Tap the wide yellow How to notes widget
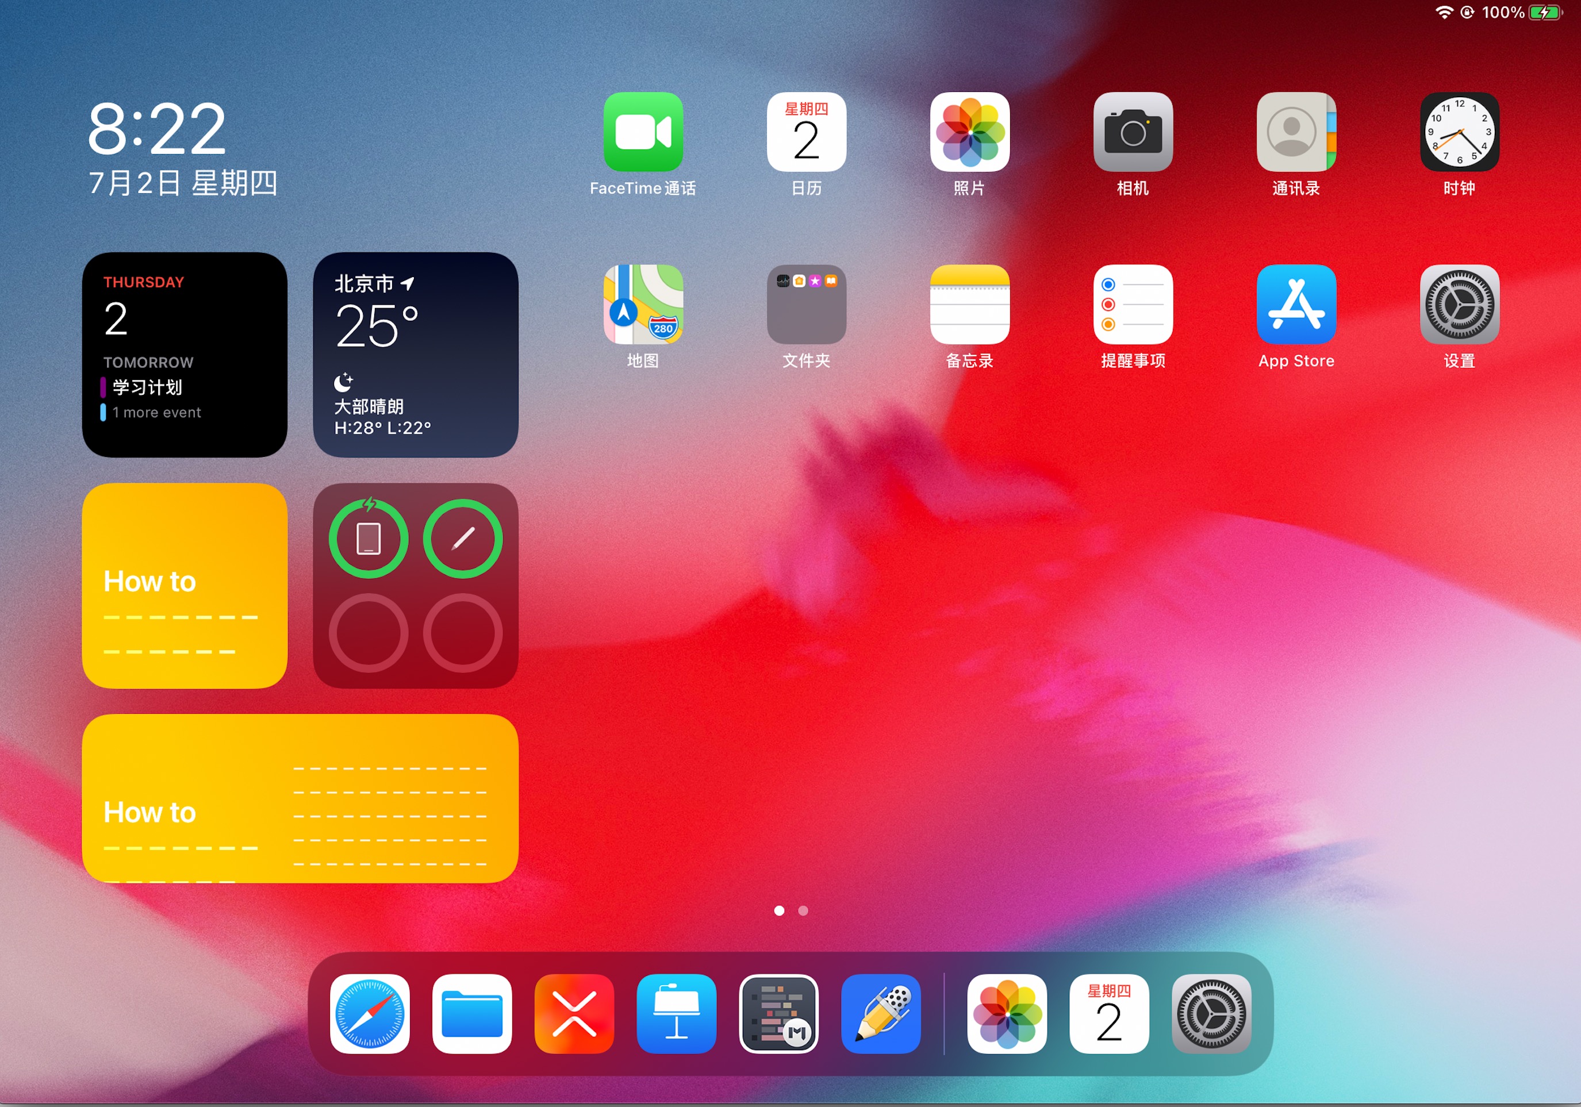 tap(300, 798)
